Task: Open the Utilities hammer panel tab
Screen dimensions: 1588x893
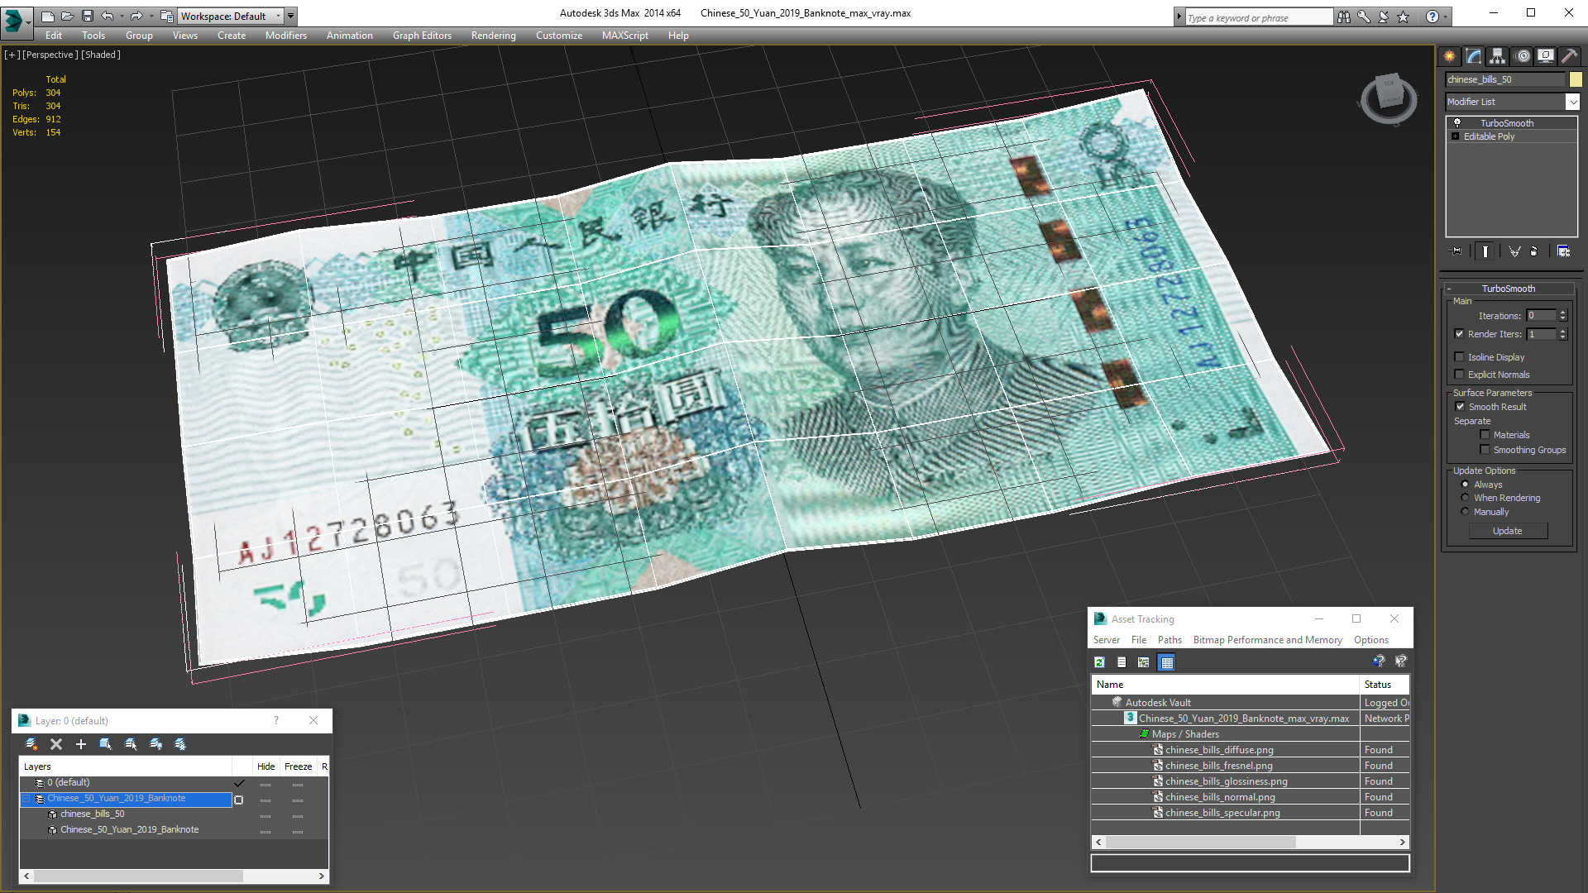Action: click(1570, 56)
